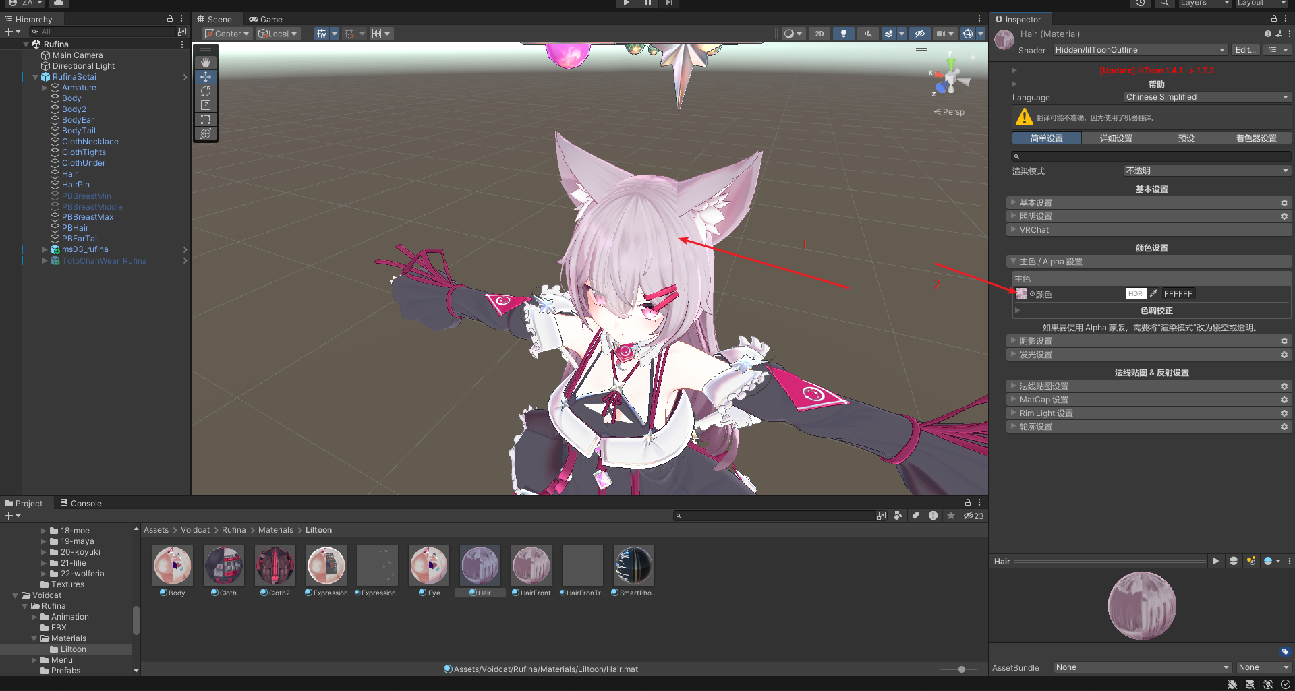Open the Shader dropdown Hidden/lilToonOutline
Image resolution: width=1295 pixels, height=691 pixels.
coord(1140,50)
